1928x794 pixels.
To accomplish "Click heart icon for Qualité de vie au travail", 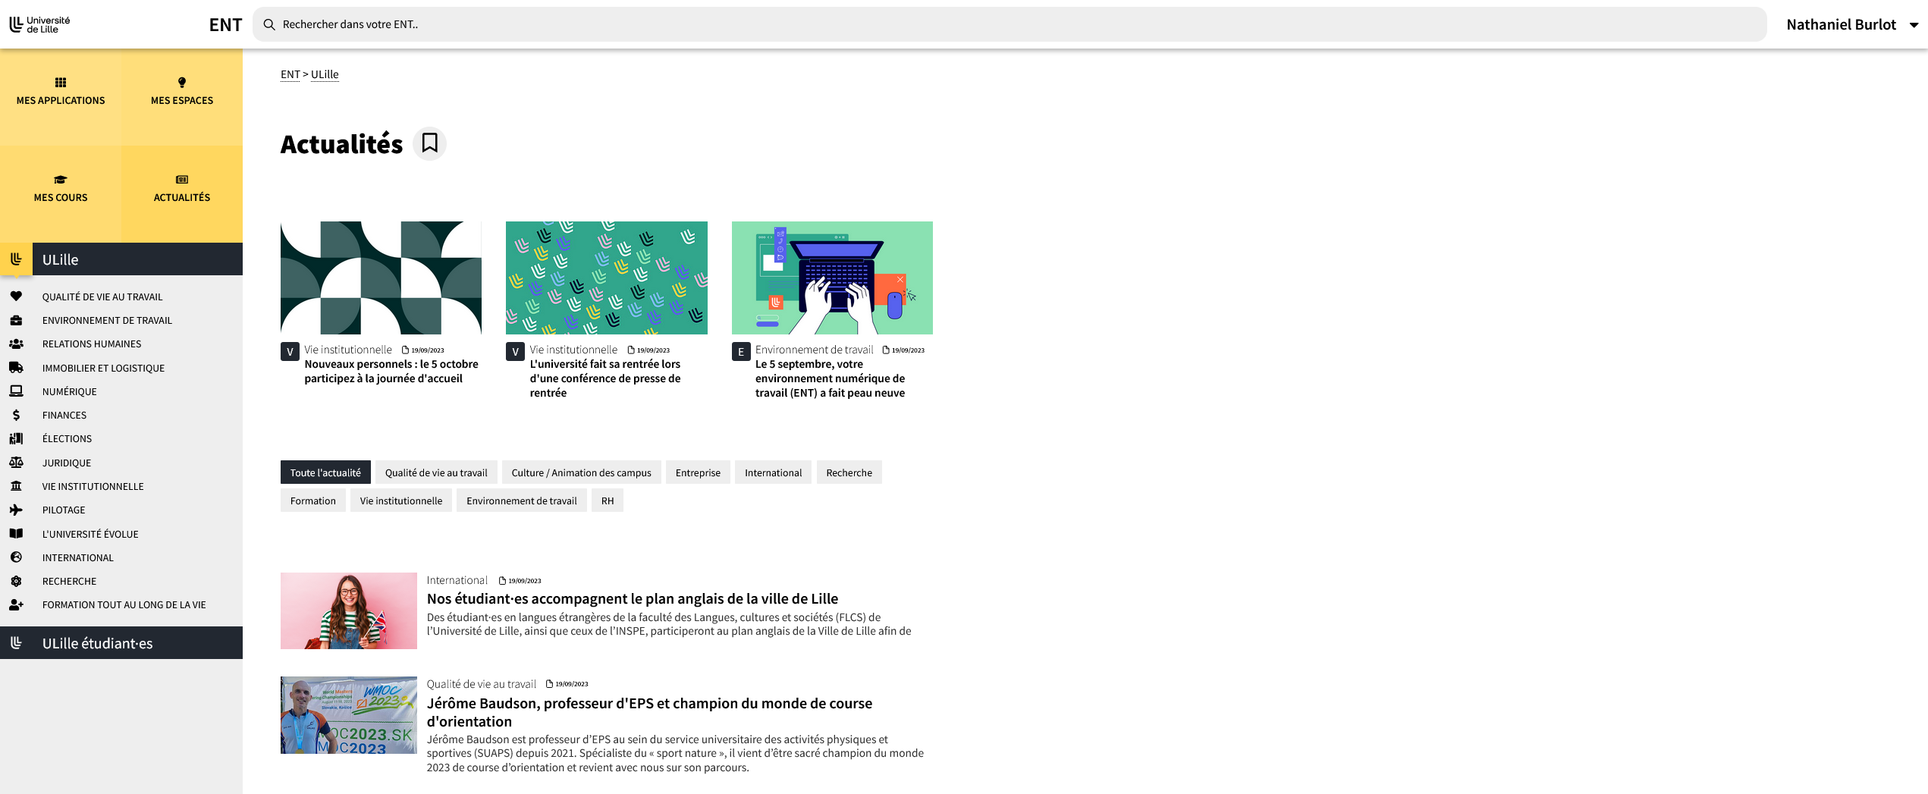I will (16, 297).
